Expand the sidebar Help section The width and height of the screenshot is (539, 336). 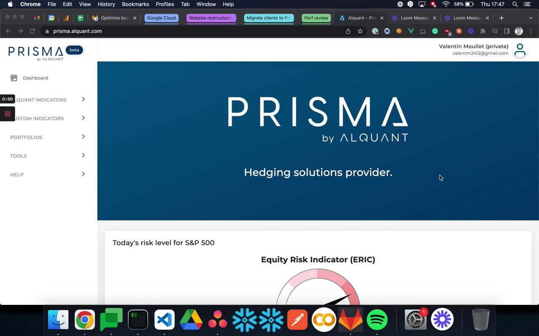pyautogui.click(x=48, y=174)
